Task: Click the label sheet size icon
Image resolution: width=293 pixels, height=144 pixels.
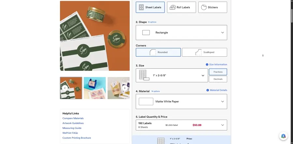Action: tap(144, 75)
